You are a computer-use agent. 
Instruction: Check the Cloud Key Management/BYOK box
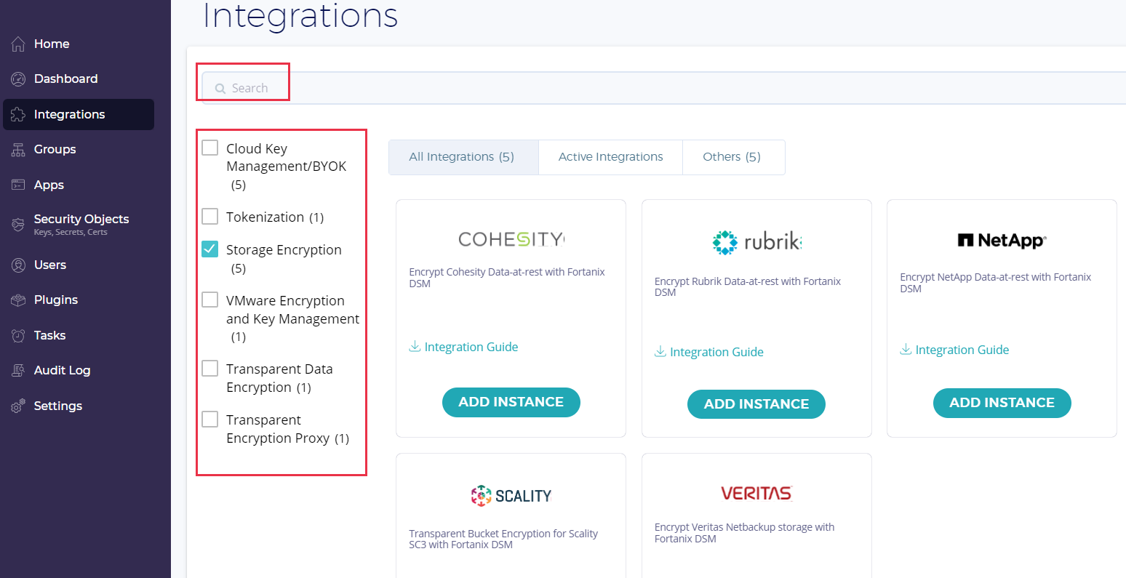209,148
